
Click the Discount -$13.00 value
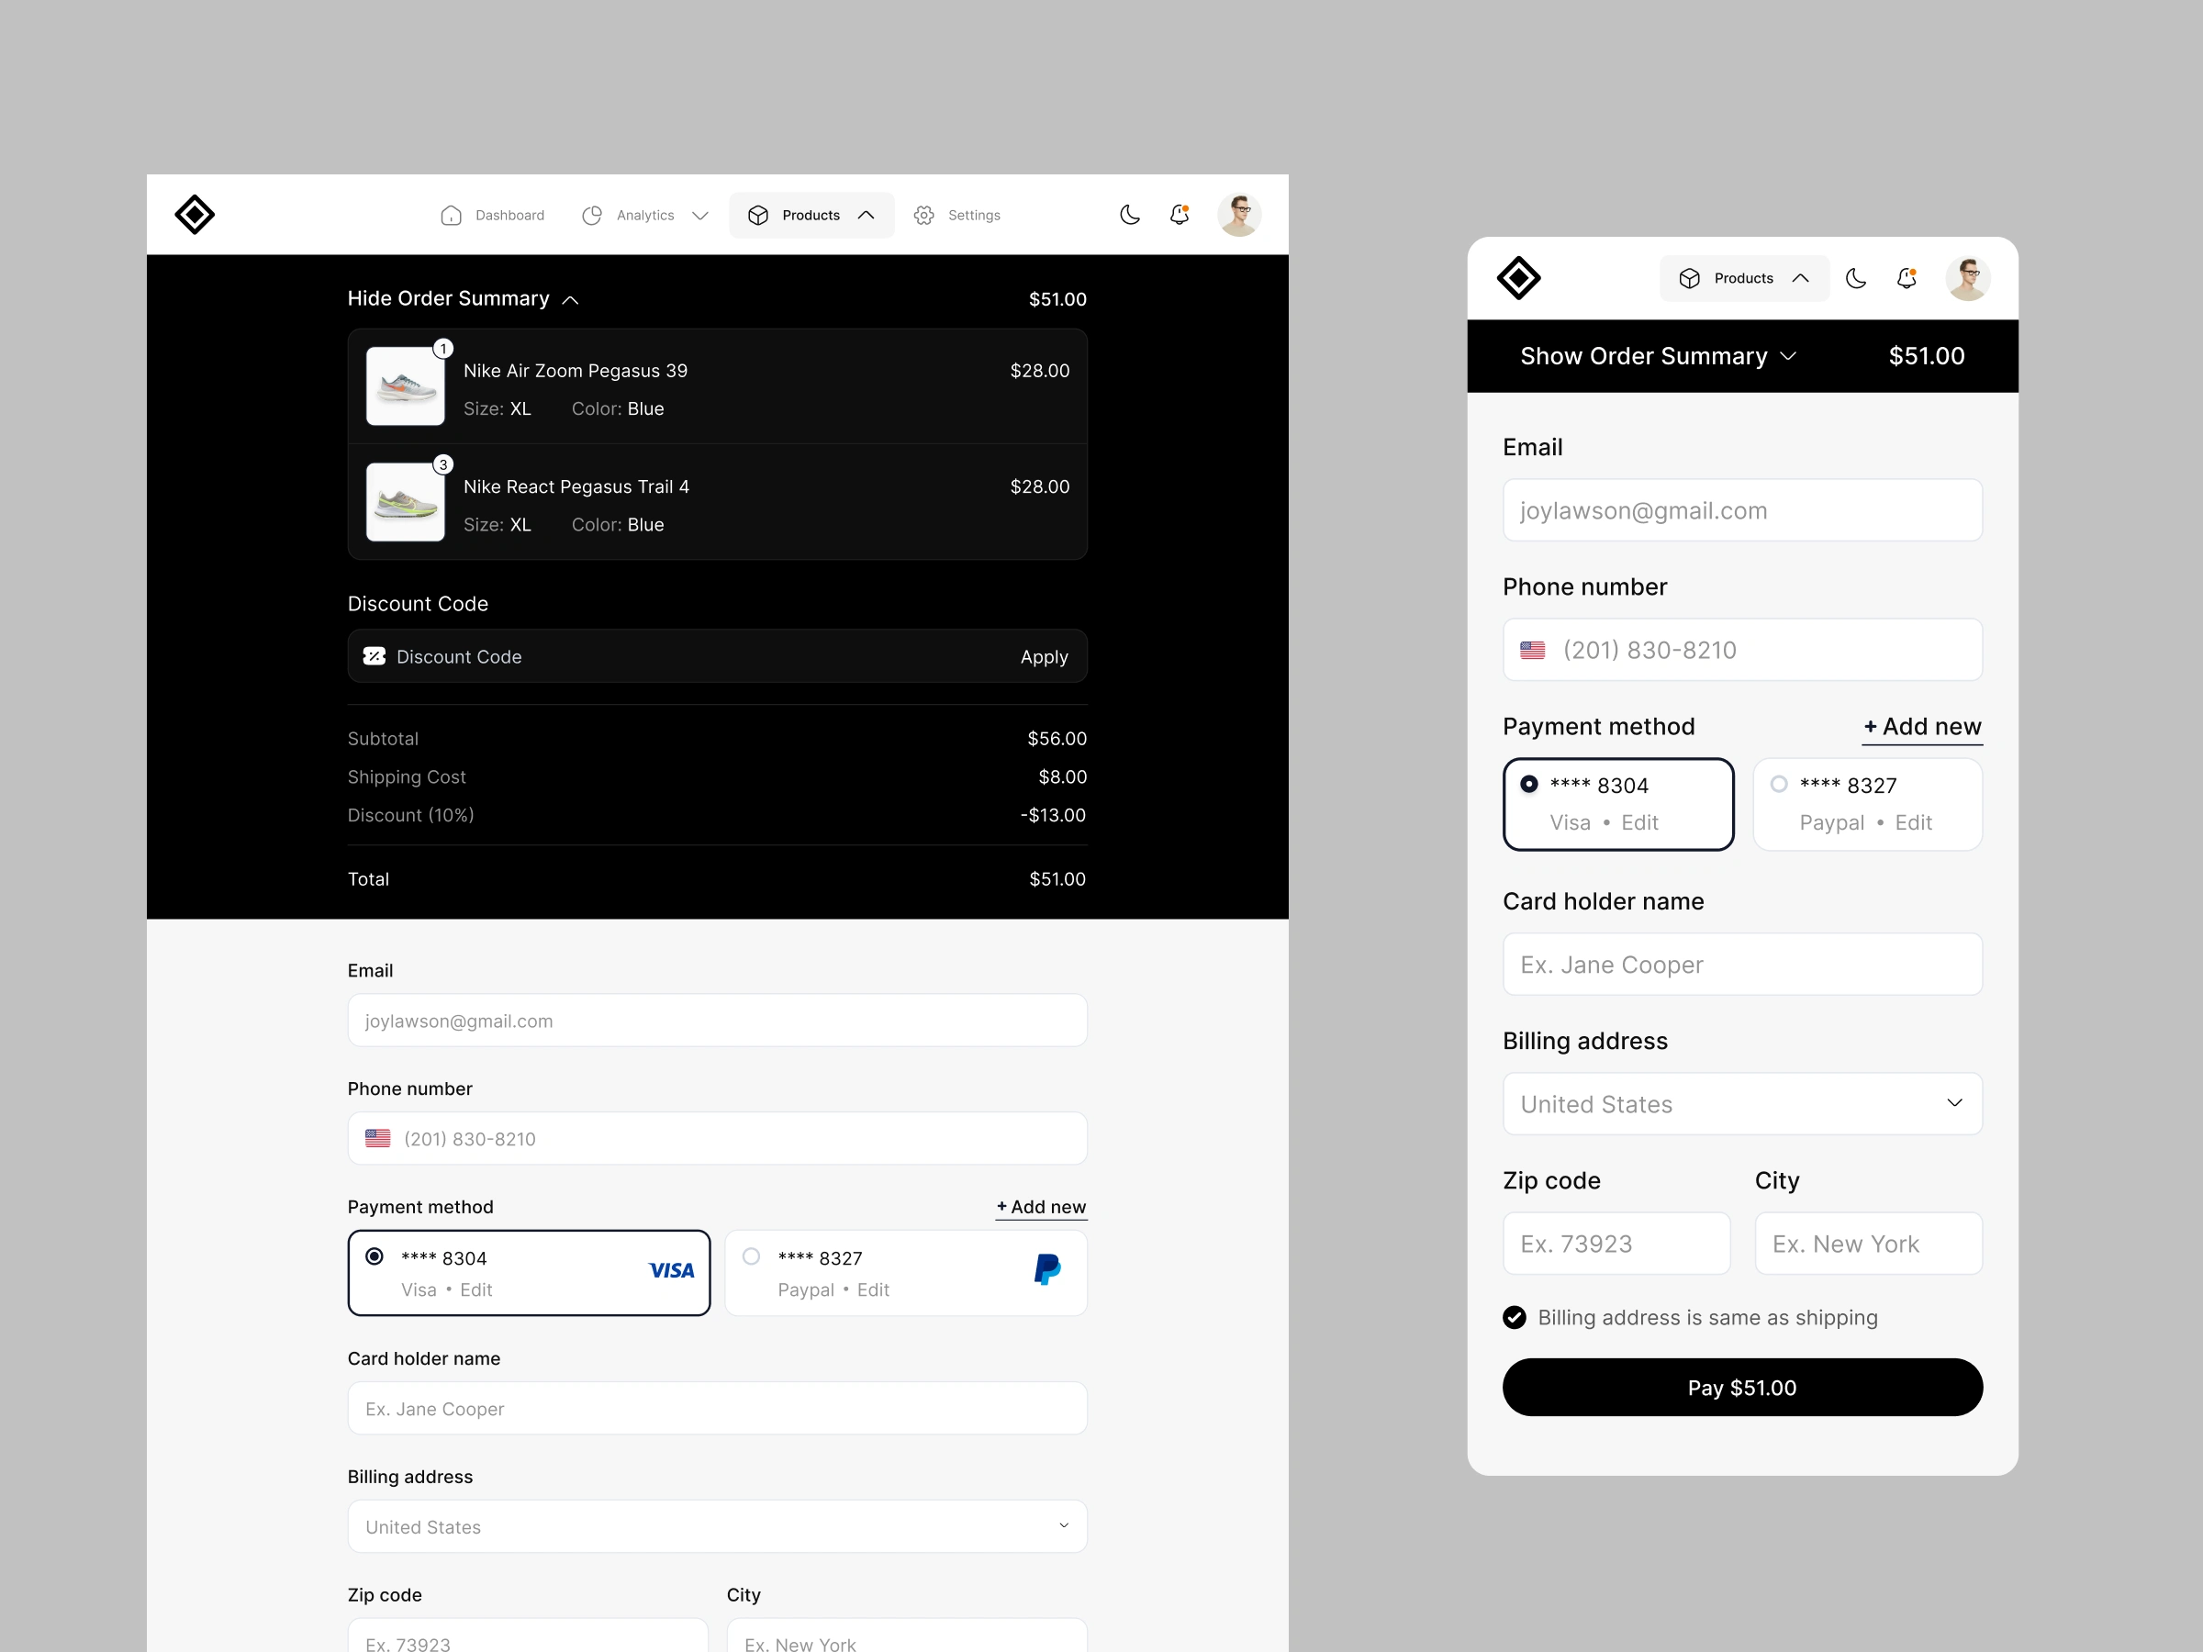click(x=1053, y=815)
